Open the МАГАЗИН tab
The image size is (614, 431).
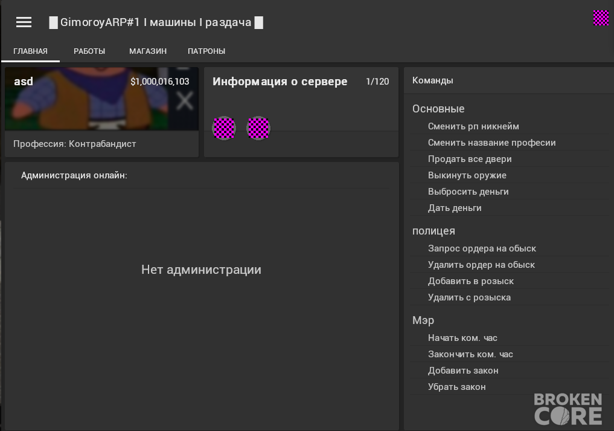148,51
